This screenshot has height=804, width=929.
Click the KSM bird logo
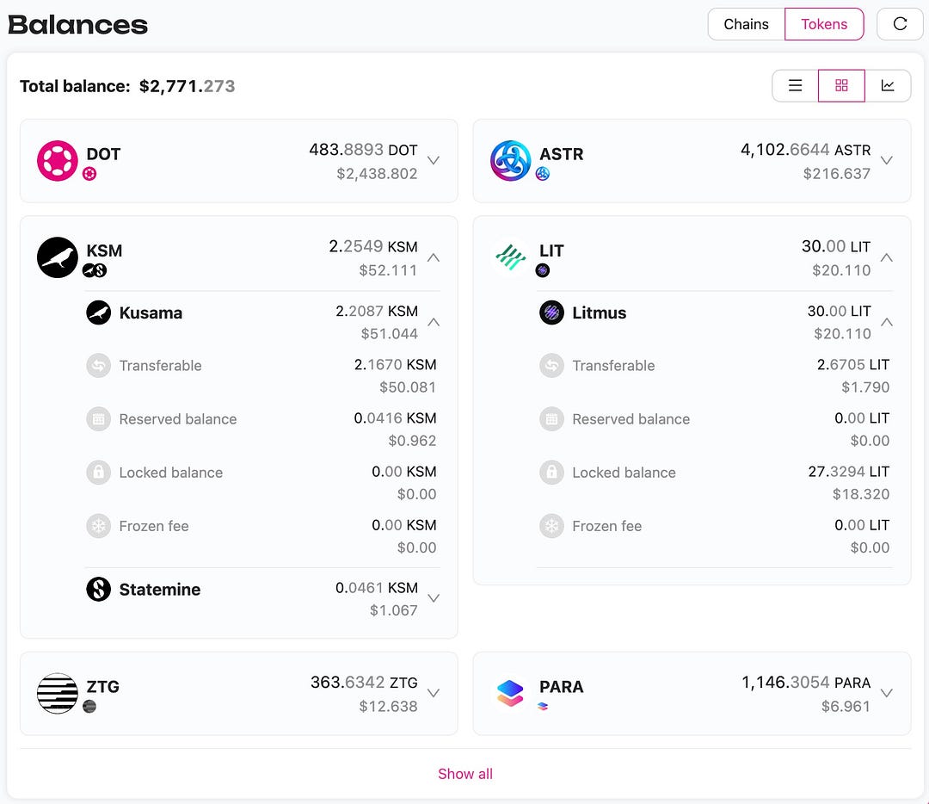(58, 257)
